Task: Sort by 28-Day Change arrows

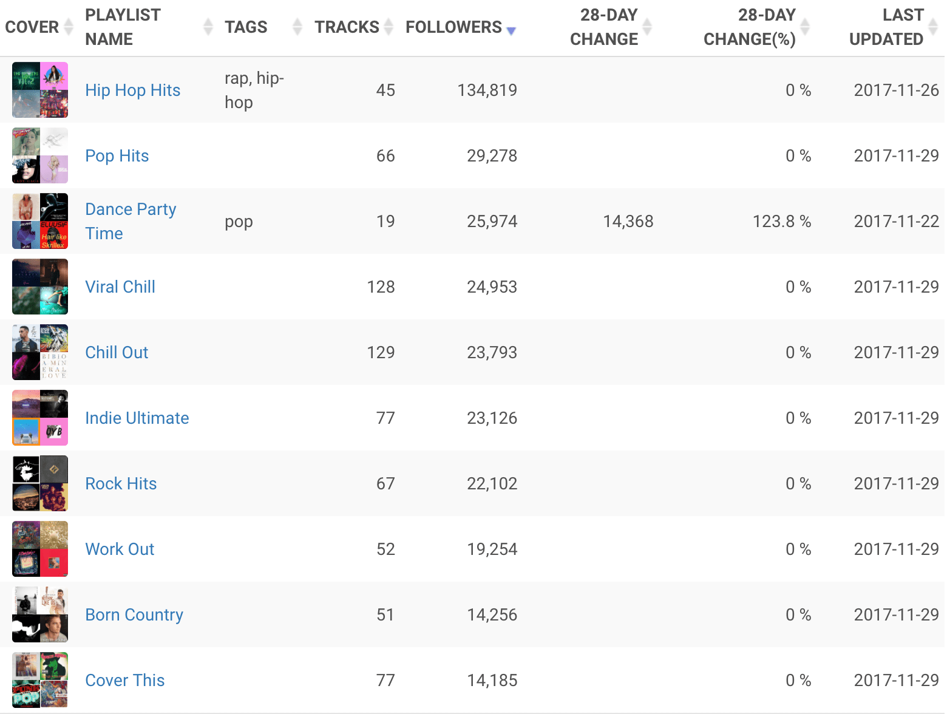Action: 647,27
